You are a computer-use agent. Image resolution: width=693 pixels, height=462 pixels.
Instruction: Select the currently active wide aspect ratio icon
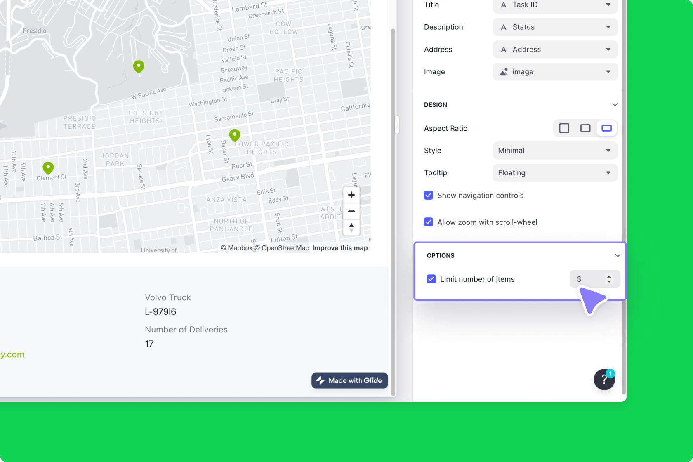[606, 128]
